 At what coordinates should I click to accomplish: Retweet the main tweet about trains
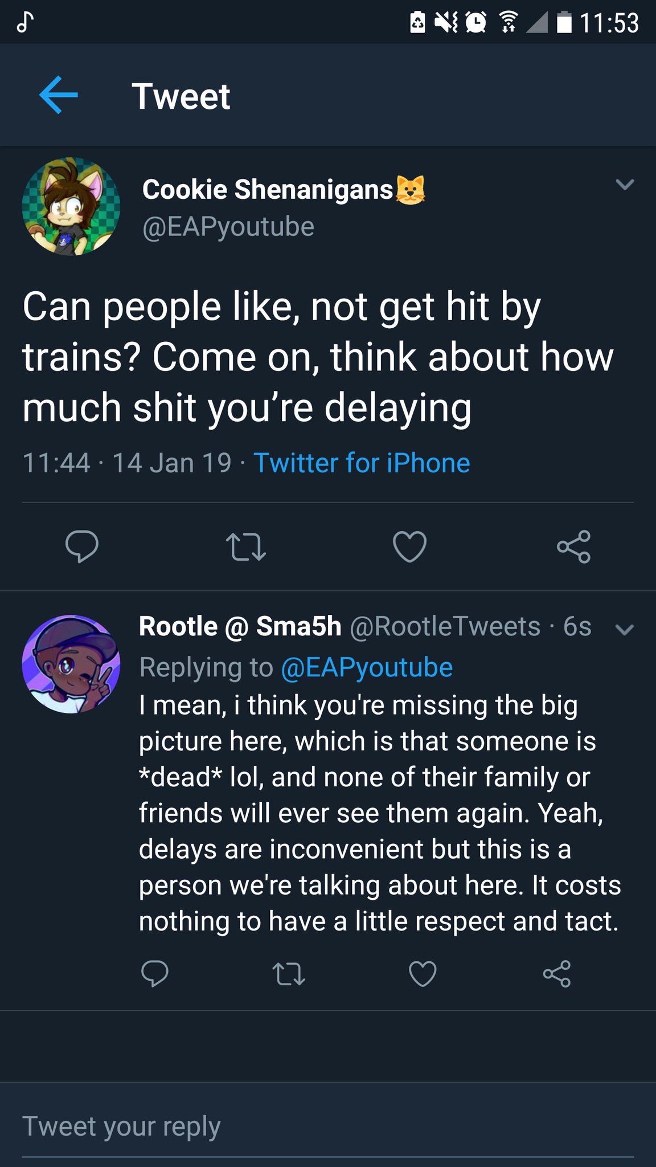(246, 546)
